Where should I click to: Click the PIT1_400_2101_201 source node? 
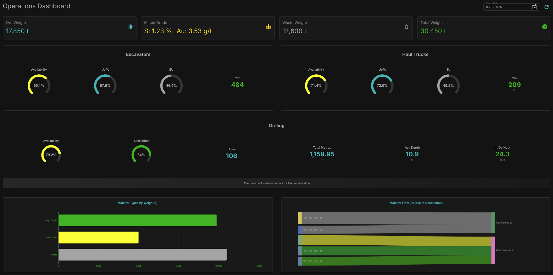[300, 240]
